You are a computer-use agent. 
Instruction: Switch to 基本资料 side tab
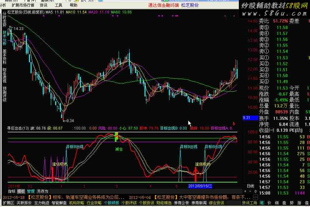coord(4,55)
